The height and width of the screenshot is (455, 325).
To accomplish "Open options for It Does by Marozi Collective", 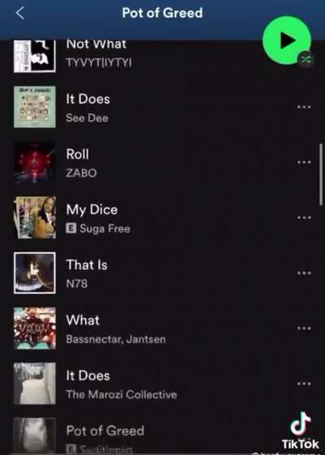I will tap(304, 384).
